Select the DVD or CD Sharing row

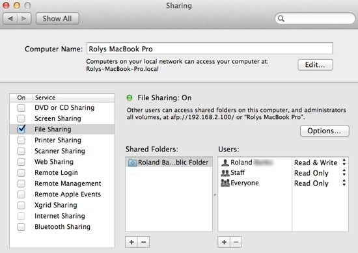tap(62, 108)
